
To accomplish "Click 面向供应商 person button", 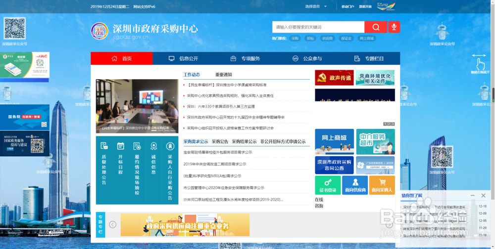I will tap(355, 185).
